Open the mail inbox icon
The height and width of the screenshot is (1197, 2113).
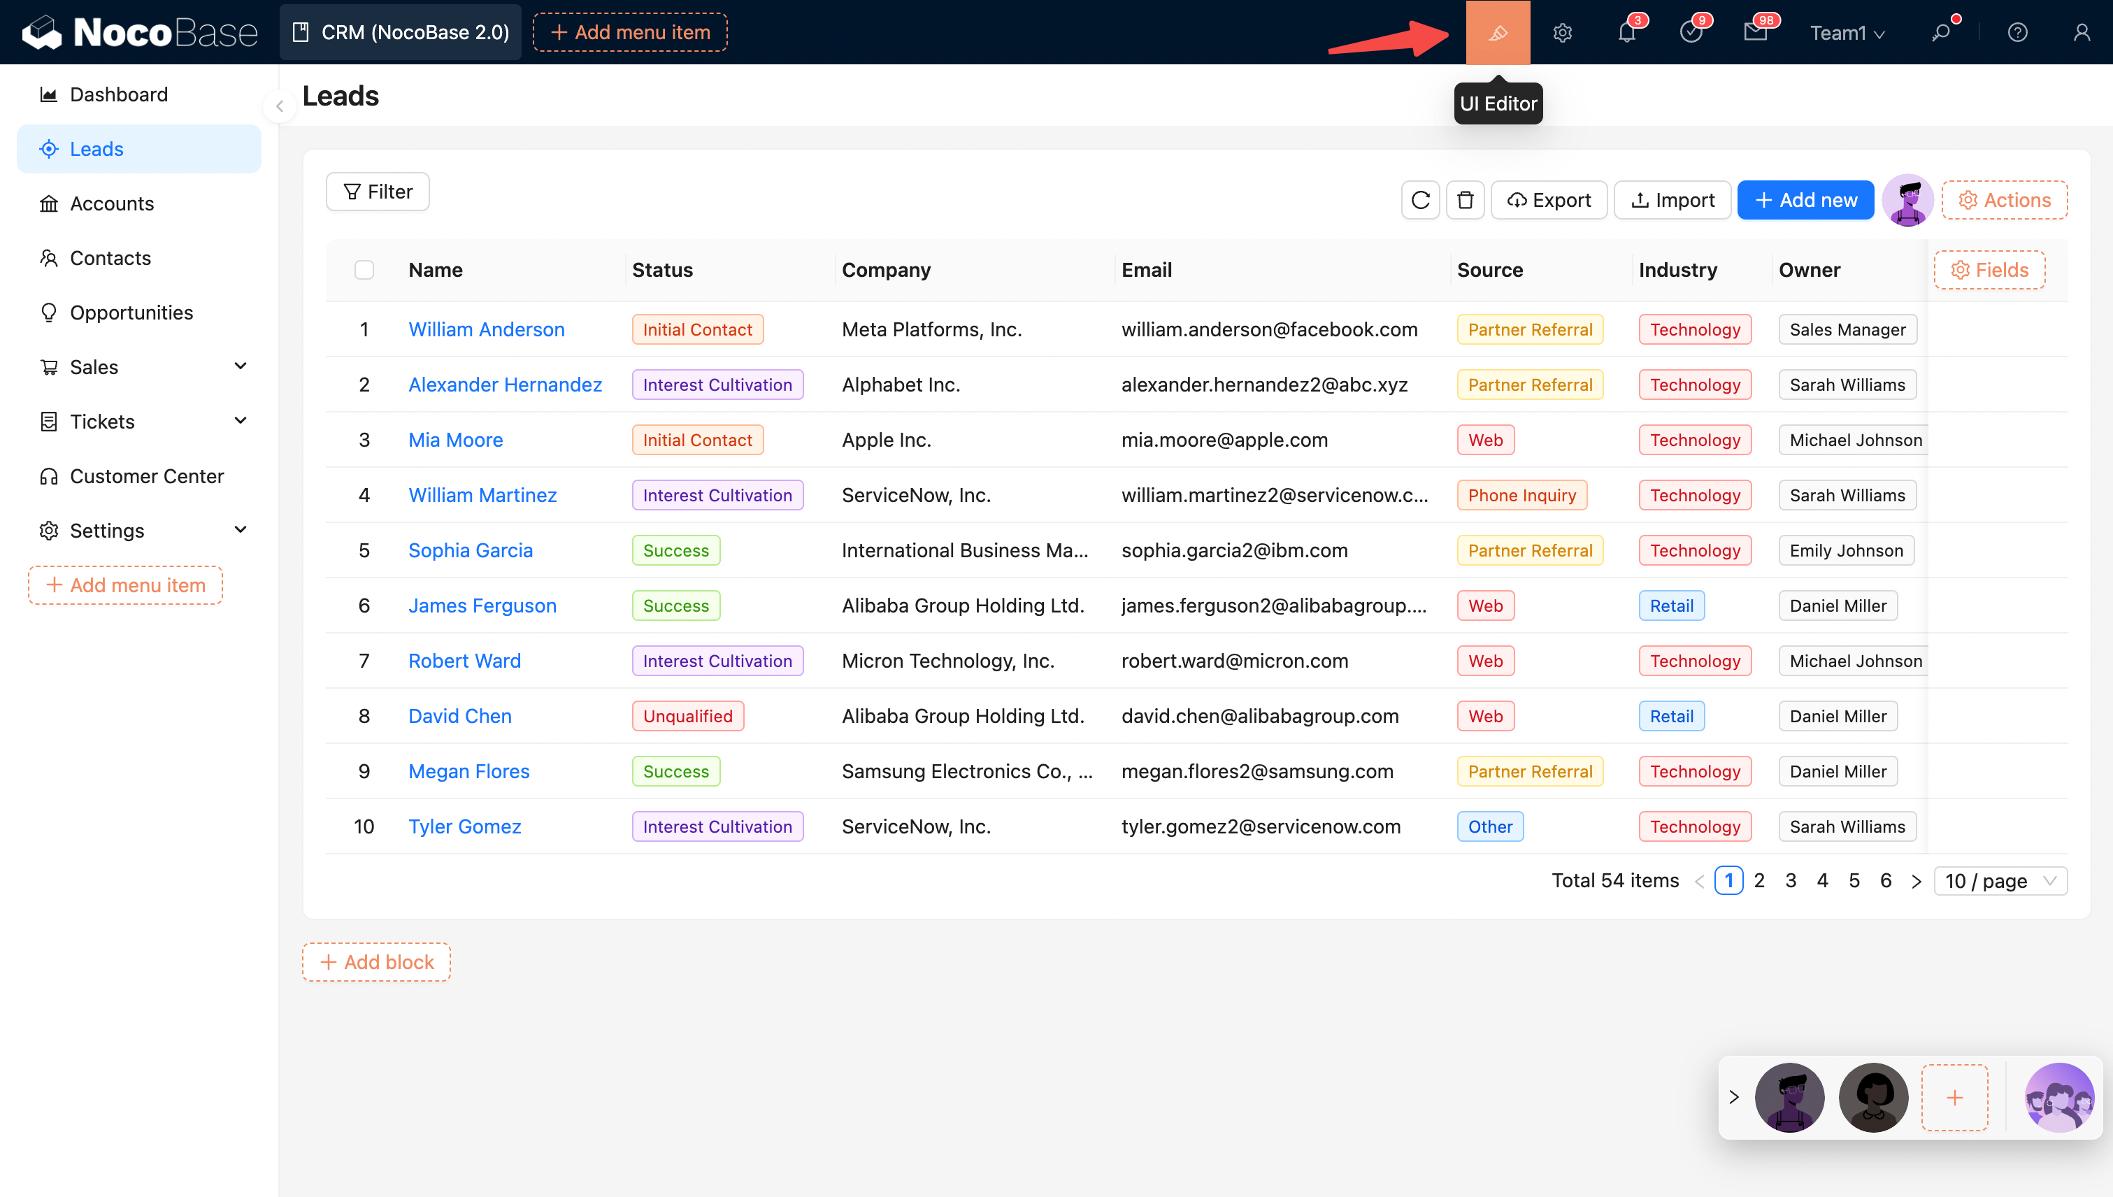click(x=1754, y=33)
